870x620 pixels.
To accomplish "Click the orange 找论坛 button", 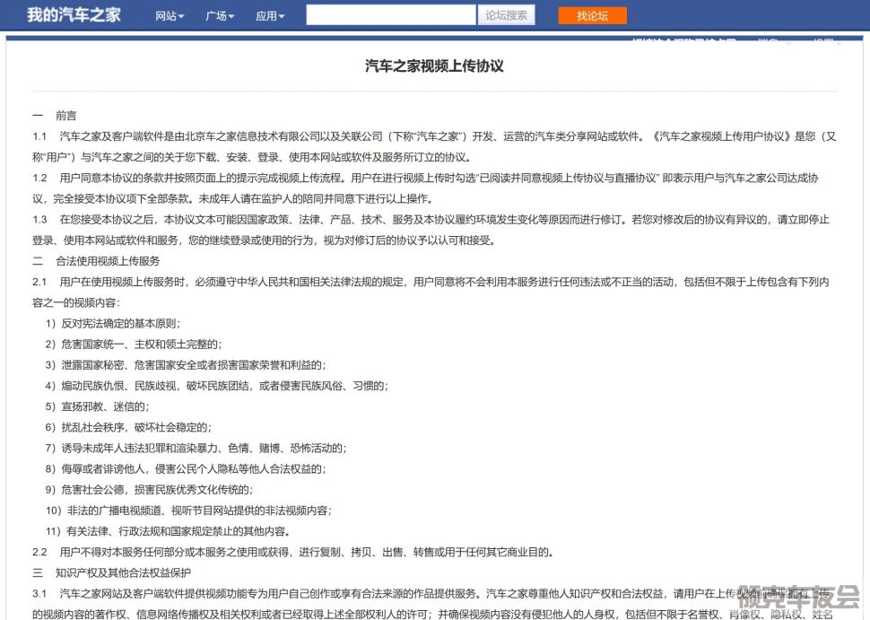I will pyautogui.click(x=592, y=15).
